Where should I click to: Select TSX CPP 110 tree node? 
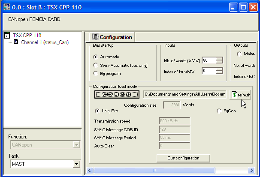tap(27, 36)
